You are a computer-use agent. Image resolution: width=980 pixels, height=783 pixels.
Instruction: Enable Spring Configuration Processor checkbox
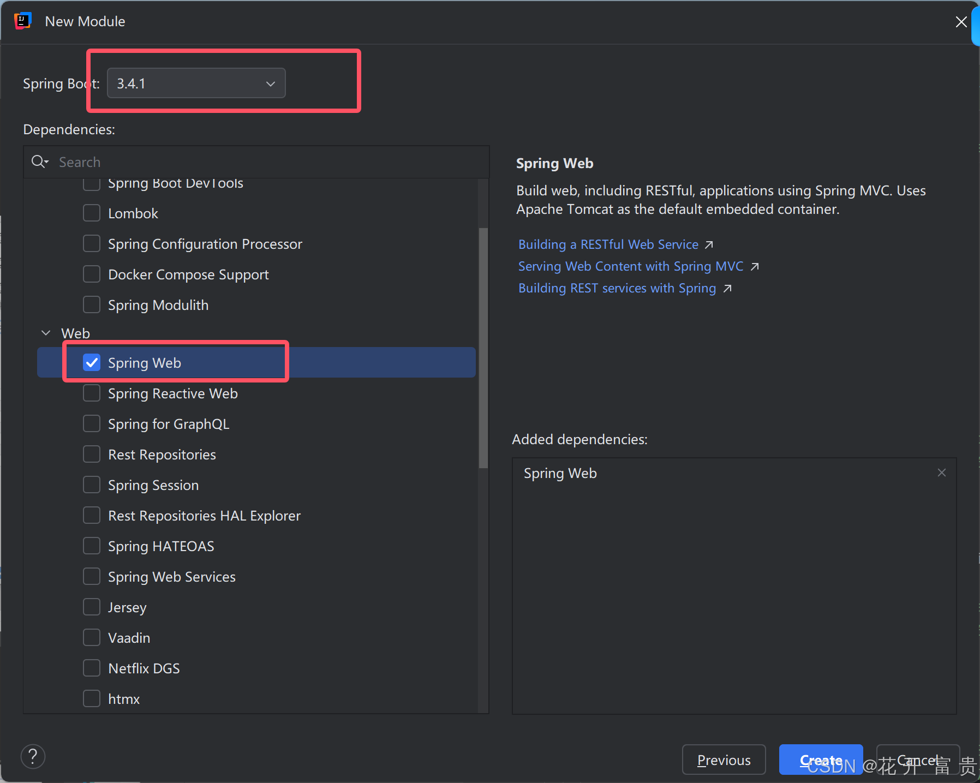point(92,243)
